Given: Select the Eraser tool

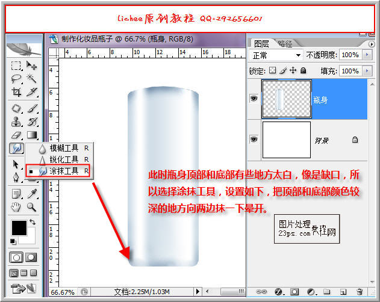Looking at the screenshot, I should (x=16, y=135).
